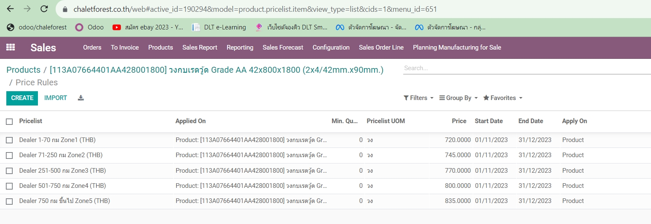
Task: Select the Dealer 501-750 Zone4 row checkbox
Action: (x=9, y=186)
